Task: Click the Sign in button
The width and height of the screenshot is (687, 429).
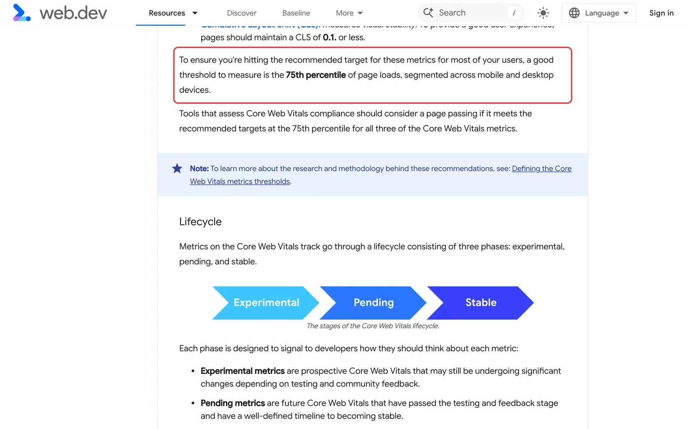Action: pos(661,13)
